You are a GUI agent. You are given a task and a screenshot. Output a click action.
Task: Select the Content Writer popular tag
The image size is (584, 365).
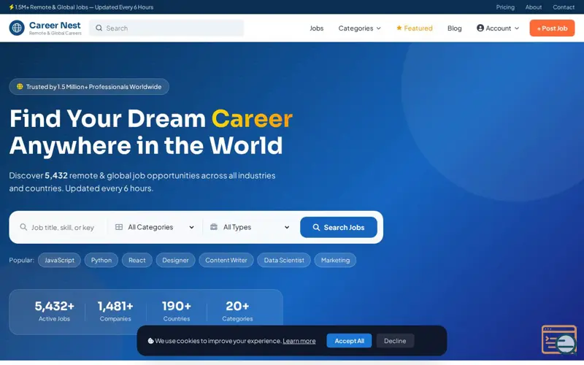tap(226, 260)
